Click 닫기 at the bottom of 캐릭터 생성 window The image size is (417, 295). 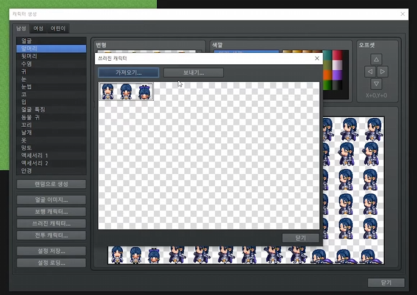[386, 282]
